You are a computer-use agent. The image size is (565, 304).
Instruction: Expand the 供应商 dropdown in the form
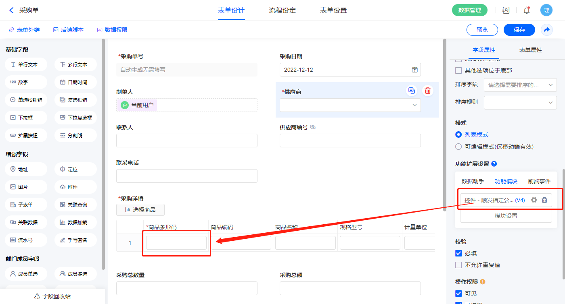350,105
